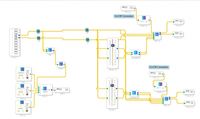Click the Single 1_2 label
This screenshot has height=119, width=200.
click(x=113, y=70)
